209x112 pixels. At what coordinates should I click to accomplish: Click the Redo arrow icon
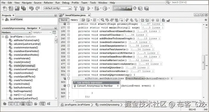point(38,8)
